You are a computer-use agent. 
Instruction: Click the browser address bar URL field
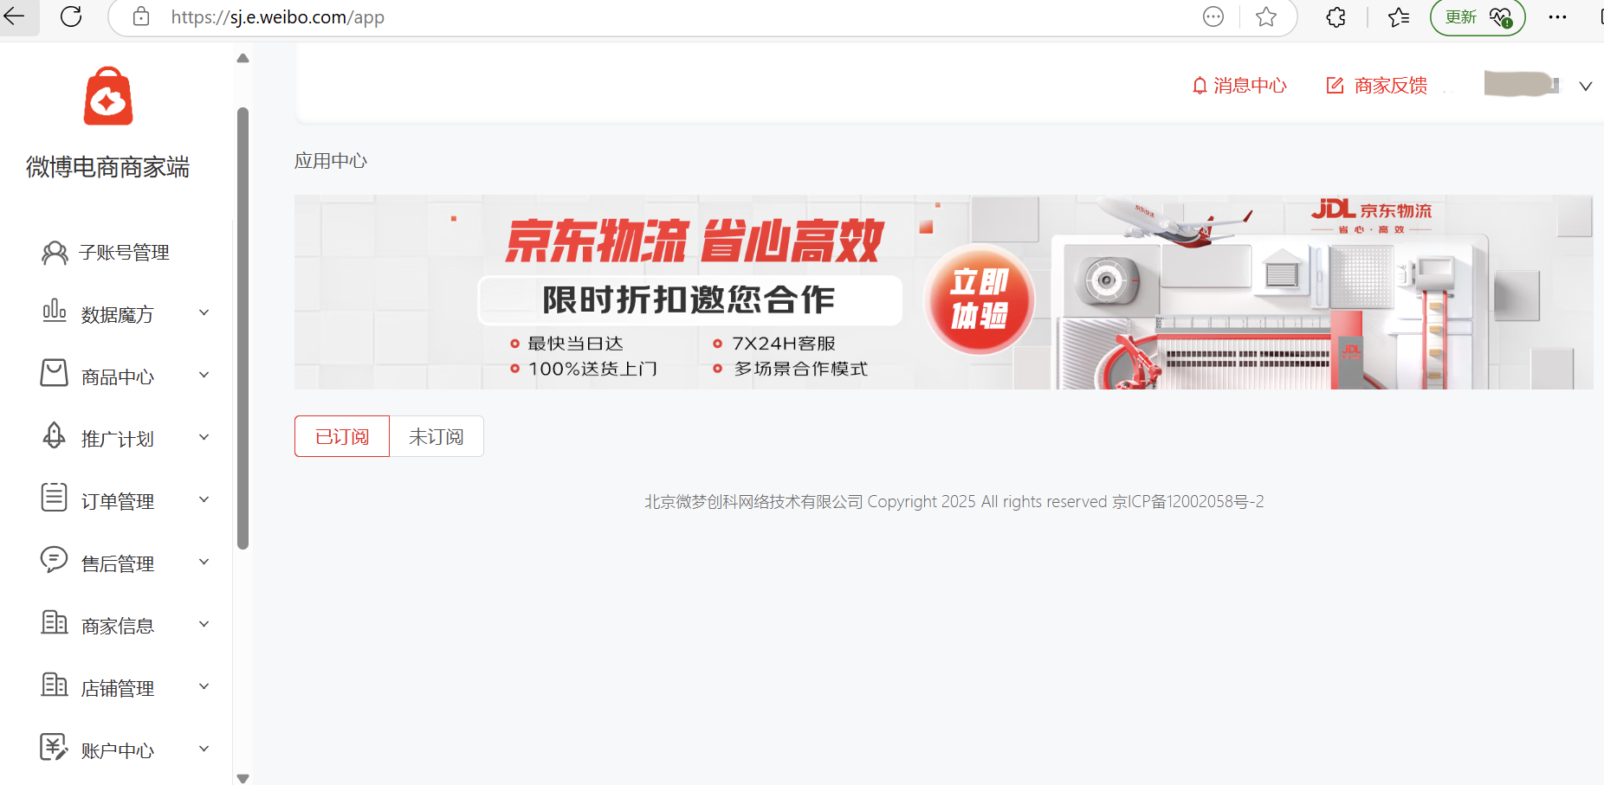coord(277,16)
